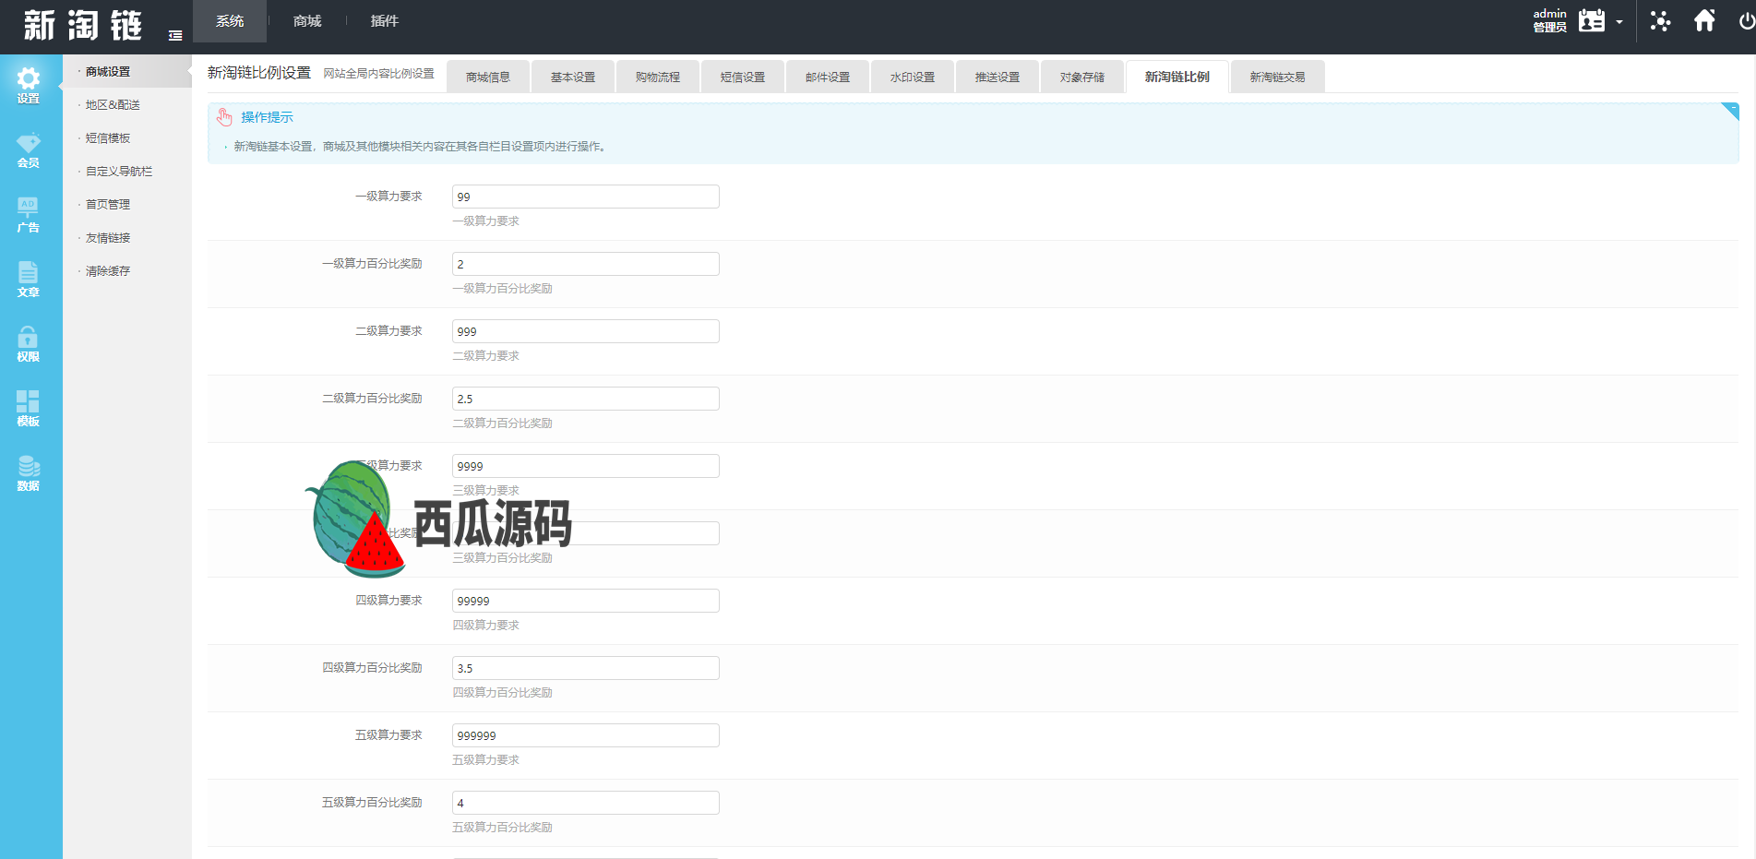
Task: Click the 操作提示 heading text
Action: [x=268, y=117]
